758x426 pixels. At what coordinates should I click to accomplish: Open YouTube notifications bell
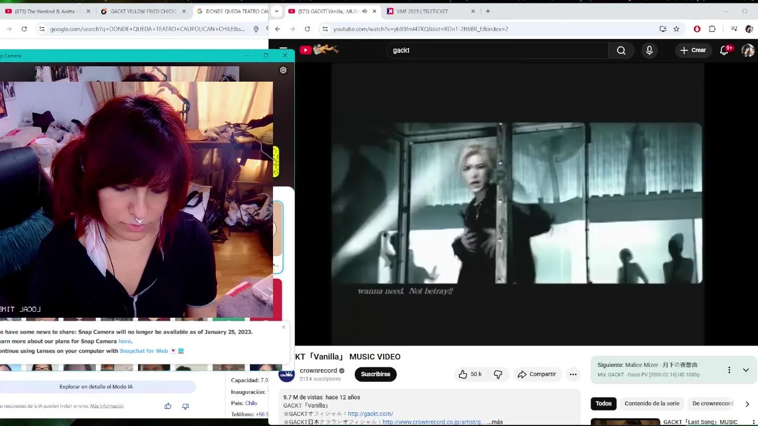(724, 50)
